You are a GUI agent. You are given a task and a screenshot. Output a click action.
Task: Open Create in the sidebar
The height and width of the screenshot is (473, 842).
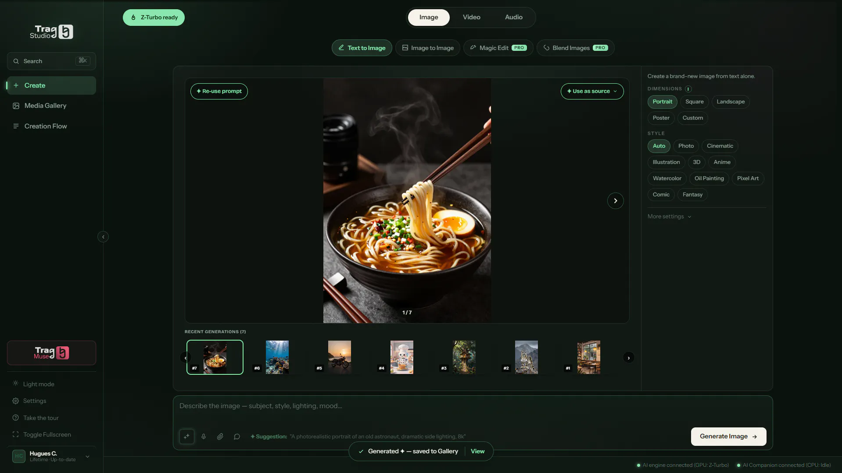51,85
